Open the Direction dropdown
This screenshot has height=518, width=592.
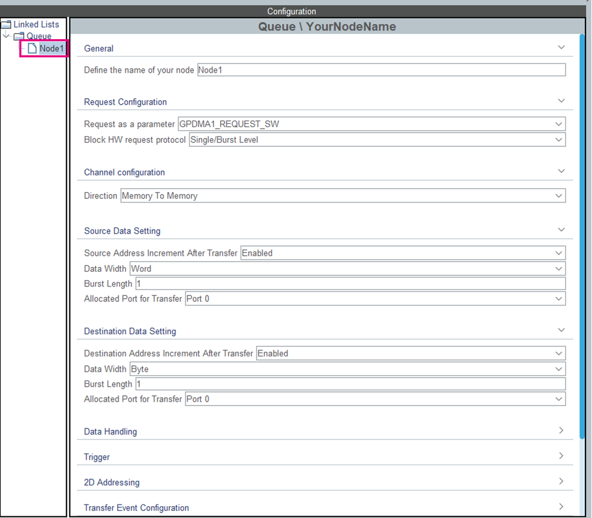343,196
